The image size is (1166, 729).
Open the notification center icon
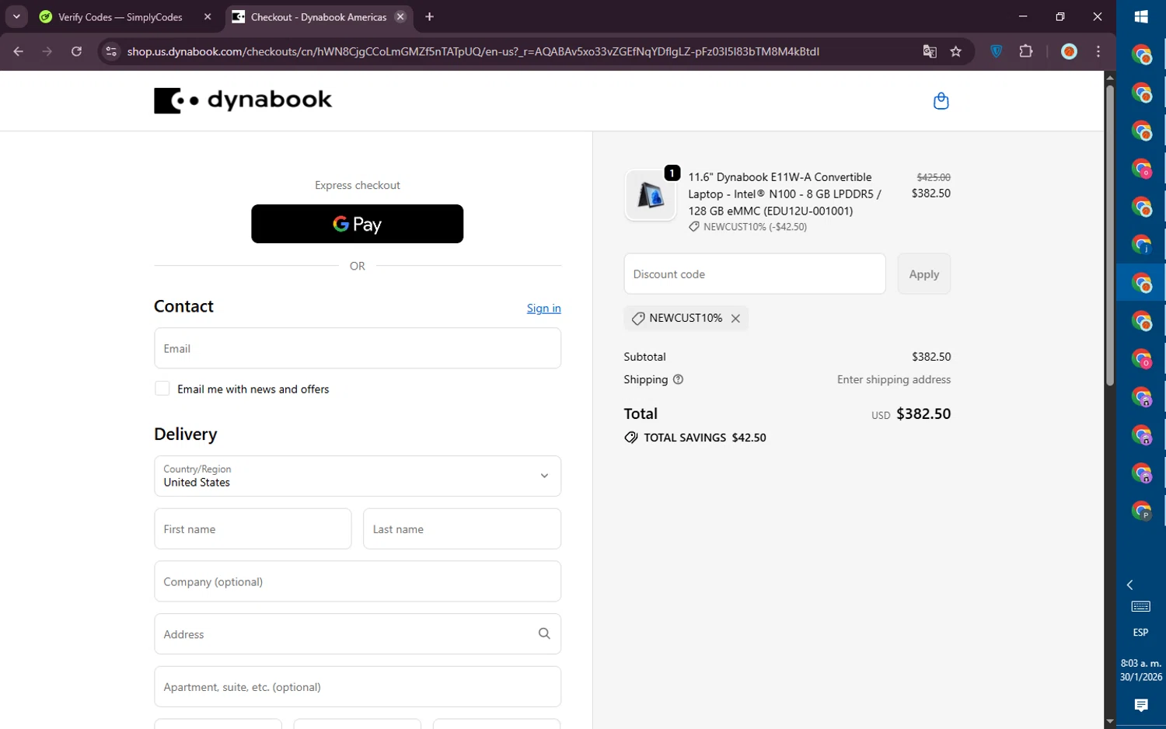(1141, 705)
